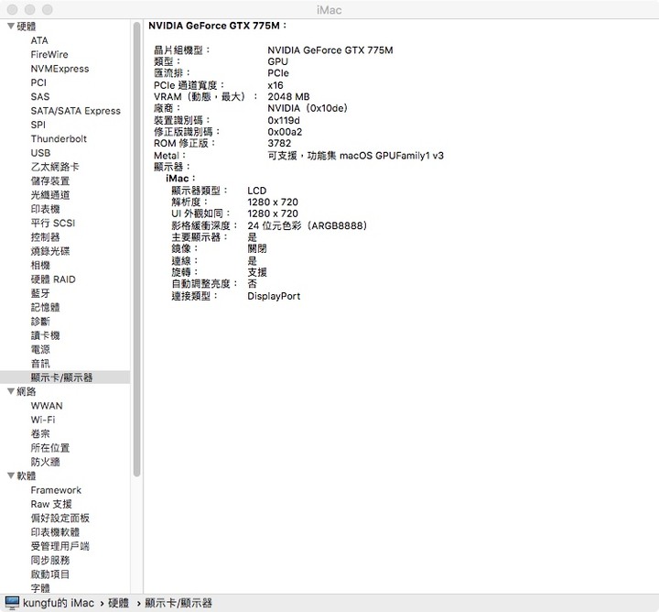Click the DisplayPort connection value
659x612 pixels.
tap(274, 296)
